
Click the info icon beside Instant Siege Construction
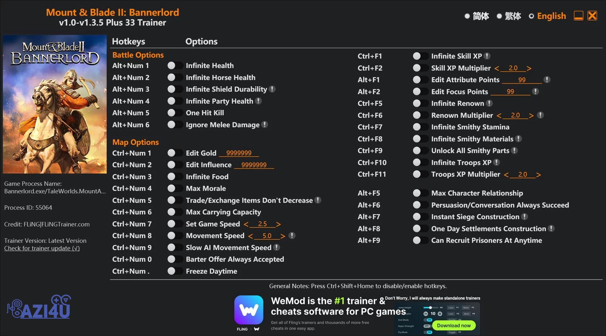[524, 217]
